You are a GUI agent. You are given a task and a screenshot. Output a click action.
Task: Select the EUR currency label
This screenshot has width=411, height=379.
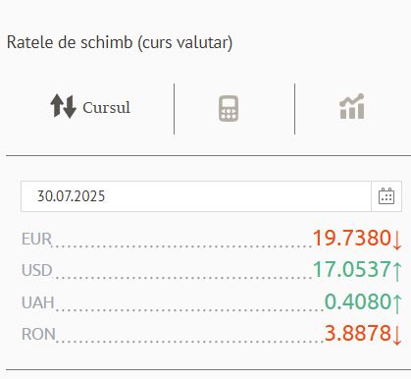click(36, 239)
